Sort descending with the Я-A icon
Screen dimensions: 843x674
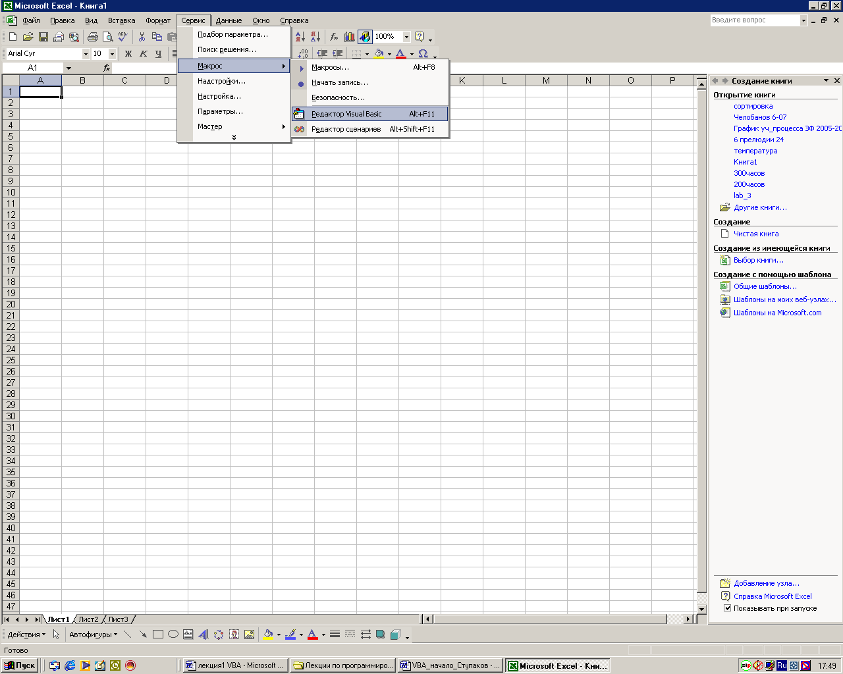[x=315, y=37]
